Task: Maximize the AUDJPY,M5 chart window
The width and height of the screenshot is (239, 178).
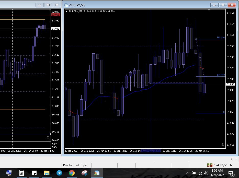Action: 223,5
